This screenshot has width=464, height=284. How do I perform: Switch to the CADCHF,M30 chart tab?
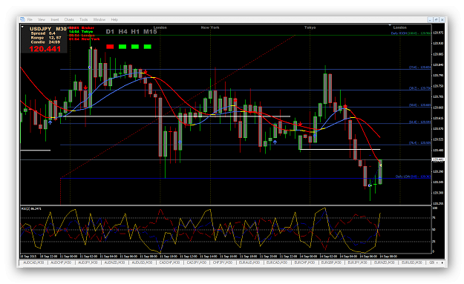click(x=169, y=262)
